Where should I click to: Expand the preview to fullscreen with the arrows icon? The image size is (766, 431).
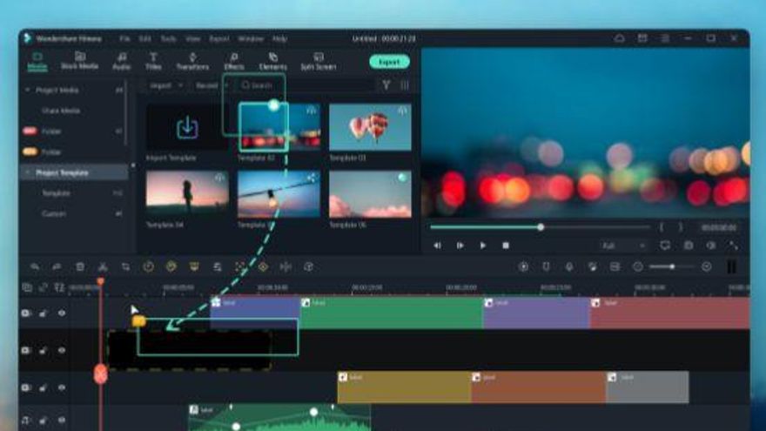click(x=734, y=246)
